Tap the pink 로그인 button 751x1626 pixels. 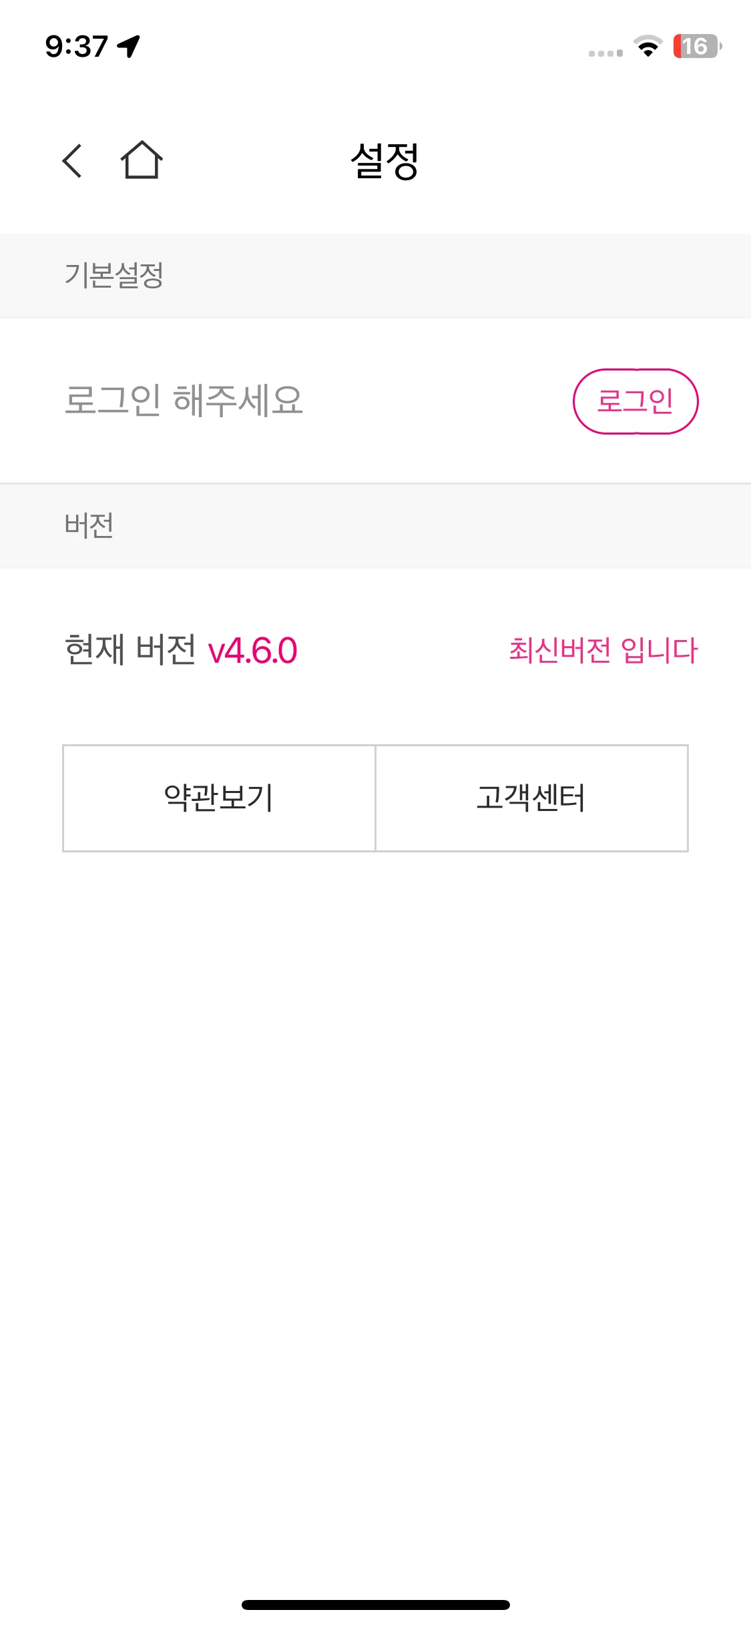point(636,401)
